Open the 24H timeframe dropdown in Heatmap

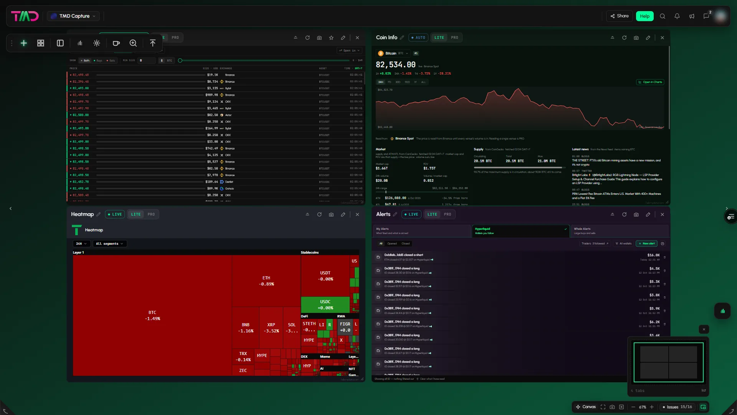pyautogui.click(x=81, y=244)
